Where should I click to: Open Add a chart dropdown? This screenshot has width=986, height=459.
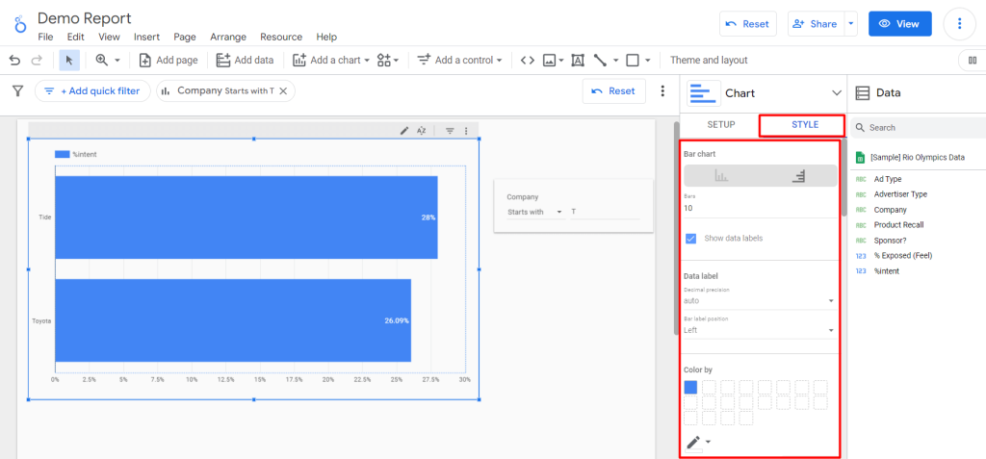point(331,61)
